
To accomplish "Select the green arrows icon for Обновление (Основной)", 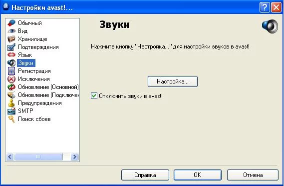I will [x=11, y=87].
